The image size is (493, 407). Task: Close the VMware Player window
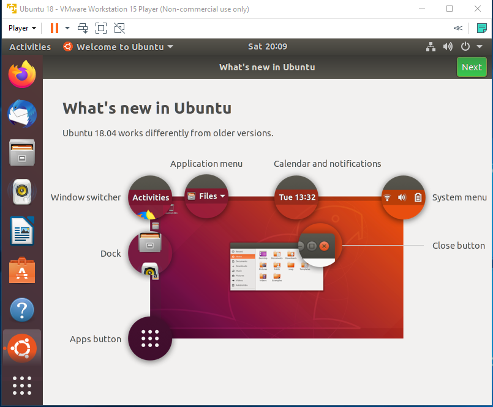[x=478, y=9]
